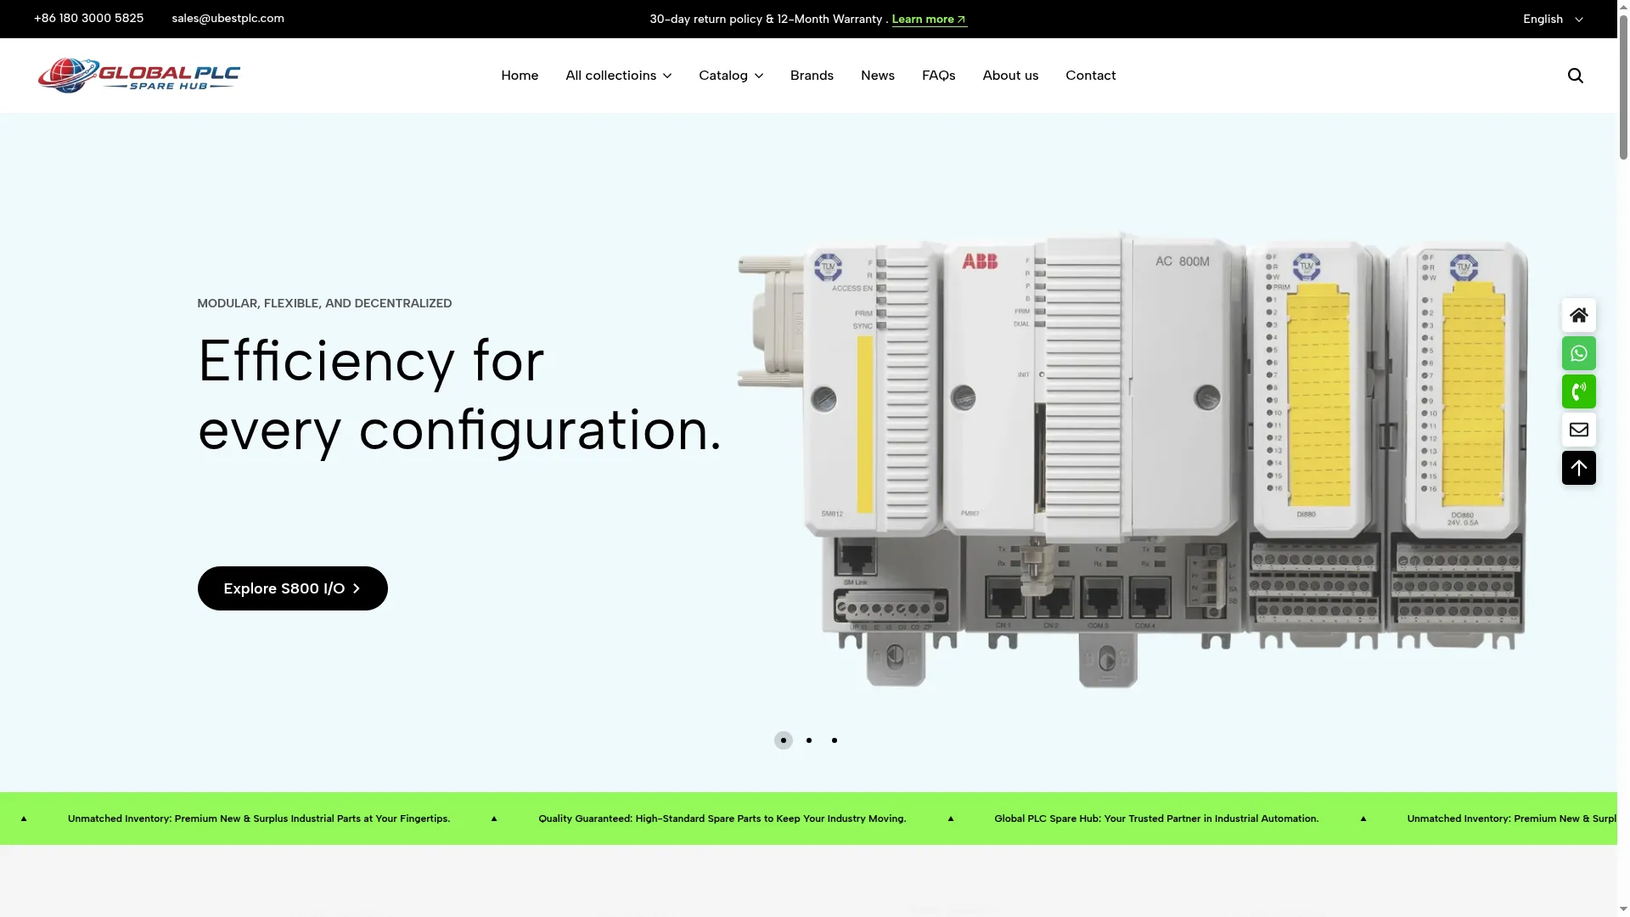The width and height of the screenshot is (1630, 917).
Task: Click the Learn more warranty link
Action: (x=929, y=19)
